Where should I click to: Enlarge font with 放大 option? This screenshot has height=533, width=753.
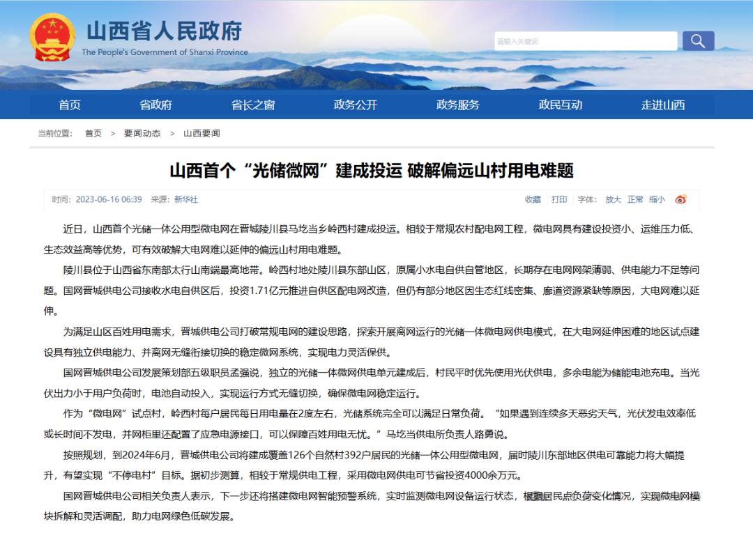pyautogui.click(x=613, y=199)
